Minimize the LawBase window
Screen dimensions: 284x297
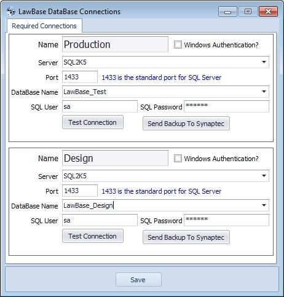(227, 12)
